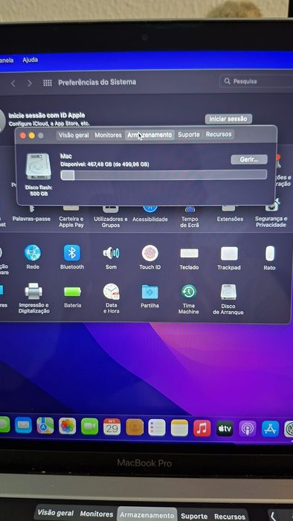The width and height of the screenshot is (293, 521).
Task: Open Bluetooth preferences
Action: pyautogui.click(x=72, y=253)
